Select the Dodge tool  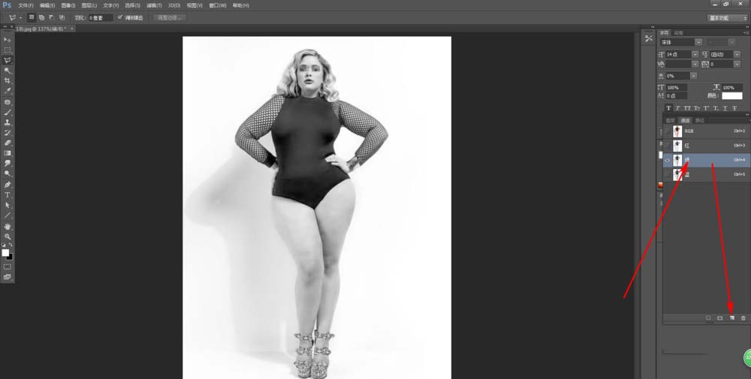8,173
